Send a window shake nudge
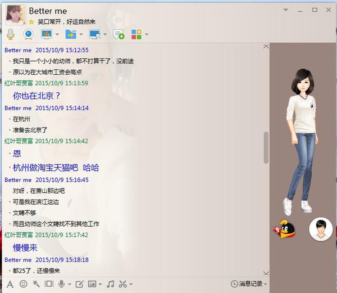This screenshot has width=337, height=293. 49,284
